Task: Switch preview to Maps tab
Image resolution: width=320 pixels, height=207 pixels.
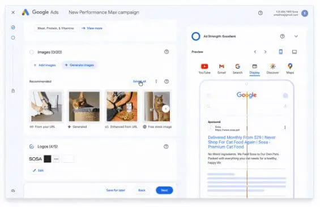Action: [290, 68]
